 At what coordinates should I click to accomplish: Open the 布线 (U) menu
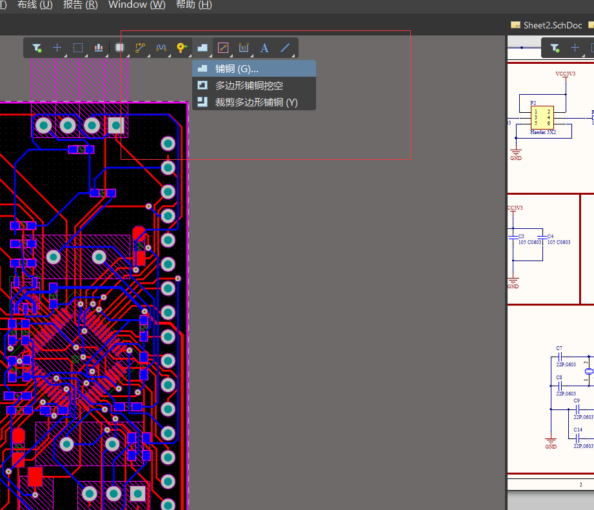coord(35,5)
